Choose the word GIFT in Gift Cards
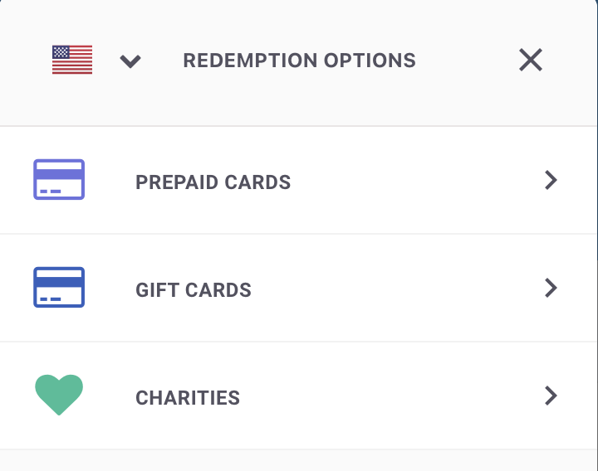Screen dimensions: 598x471 tap(158, 289)
